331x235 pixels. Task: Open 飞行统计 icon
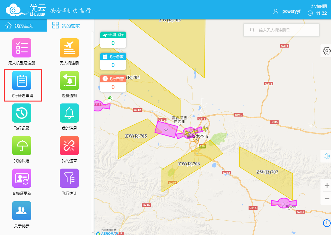[69, 178]
